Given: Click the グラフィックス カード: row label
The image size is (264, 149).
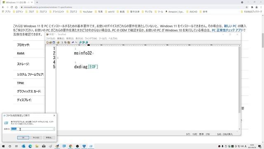Looking at the screenshot, I should [x=29, y=91].
